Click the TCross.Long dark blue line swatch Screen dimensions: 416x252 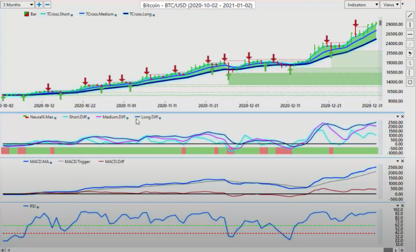(126, 14)
